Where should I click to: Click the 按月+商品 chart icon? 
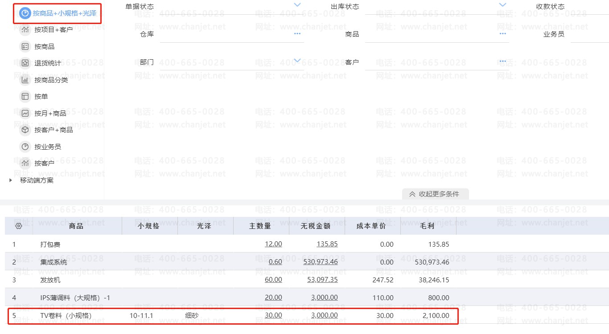[25, 113]
